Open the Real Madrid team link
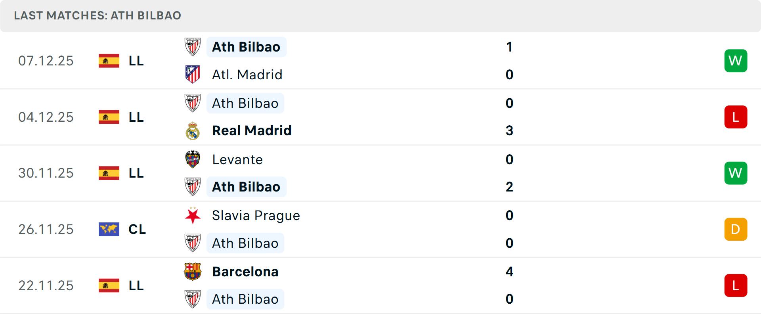Viewport: 761px width, 314px height. click(x=252, y=131)
